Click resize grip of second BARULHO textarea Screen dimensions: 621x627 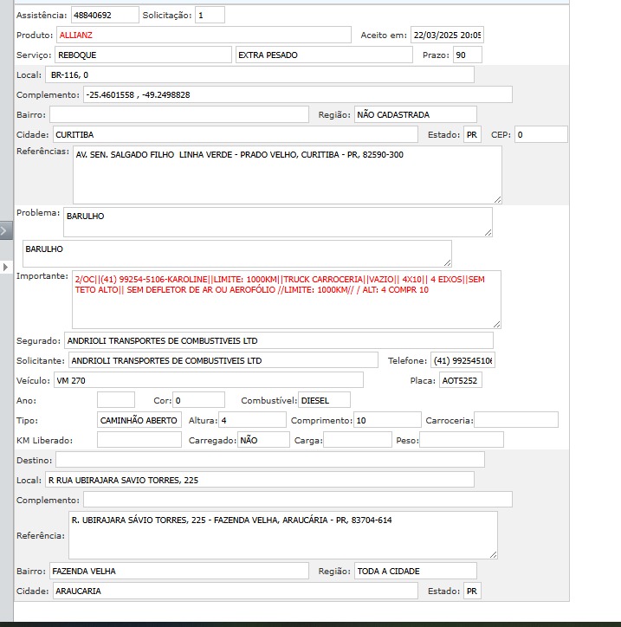[x=447, y=262]
